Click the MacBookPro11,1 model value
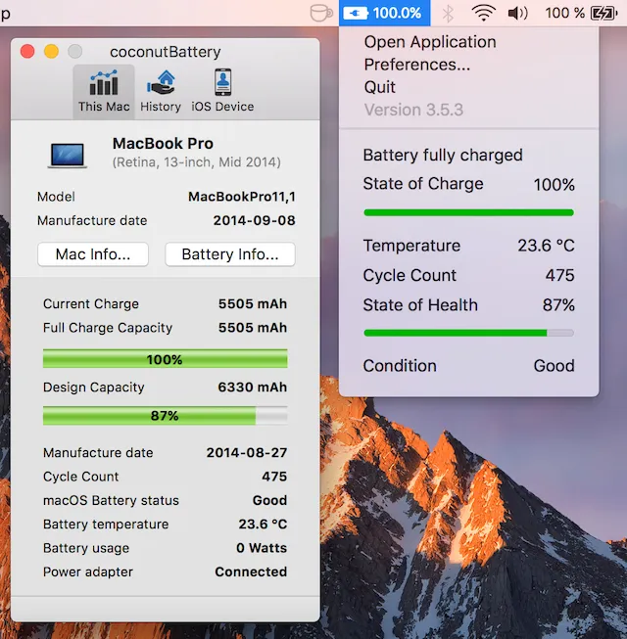627x639 pixels. click(x=242, y=197)
